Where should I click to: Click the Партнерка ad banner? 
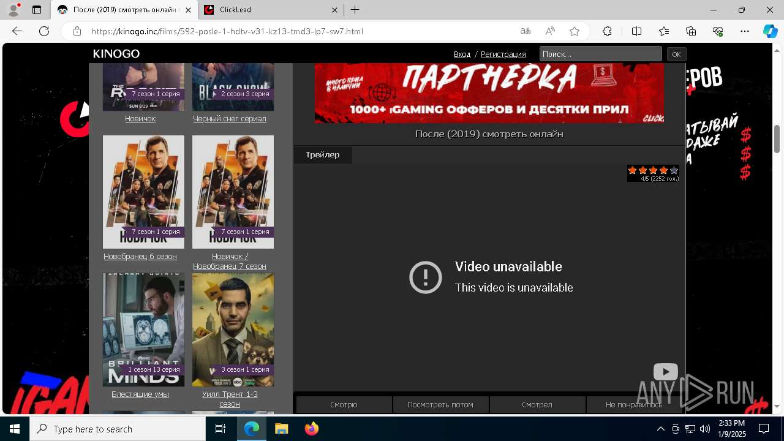coord(489,92)
